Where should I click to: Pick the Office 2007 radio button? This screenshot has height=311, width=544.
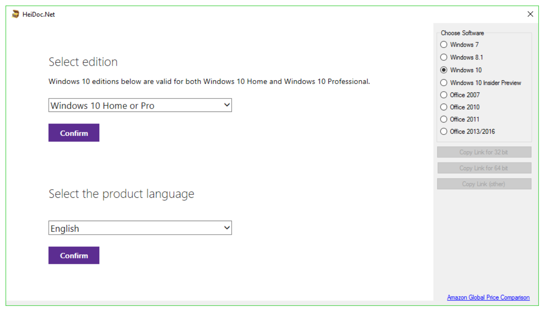[444, 95]
